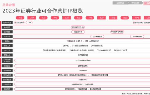
Task: Click the 七夕爱情图鉴 event bubble
Action: click(97, 36)
